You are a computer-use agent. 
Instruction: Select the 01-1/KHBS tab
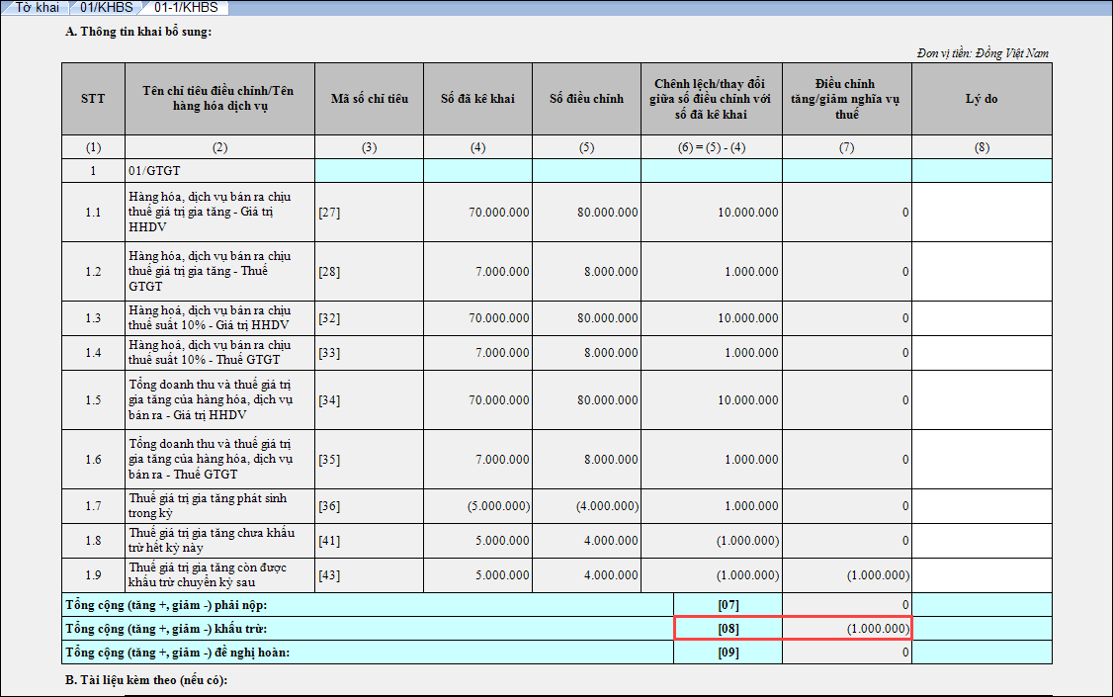(x=185, y=8)
